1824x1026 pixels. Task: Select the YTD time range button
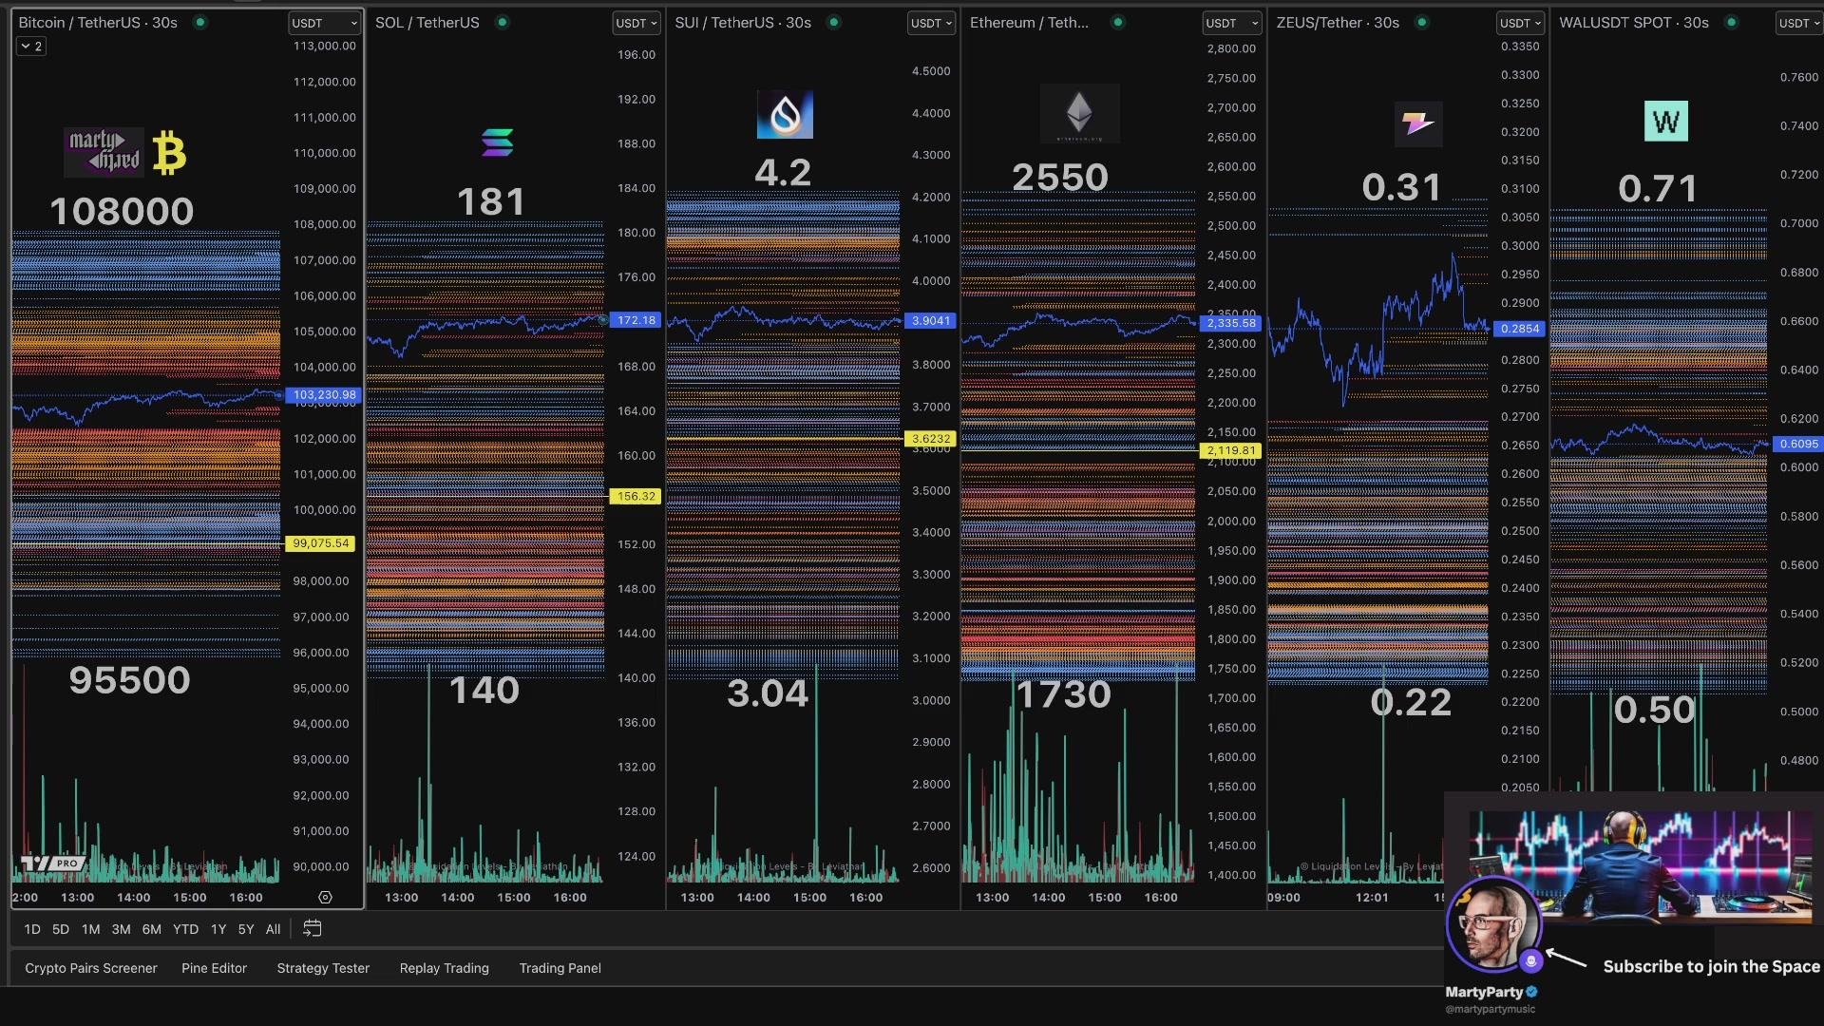[x=185, y=929]
